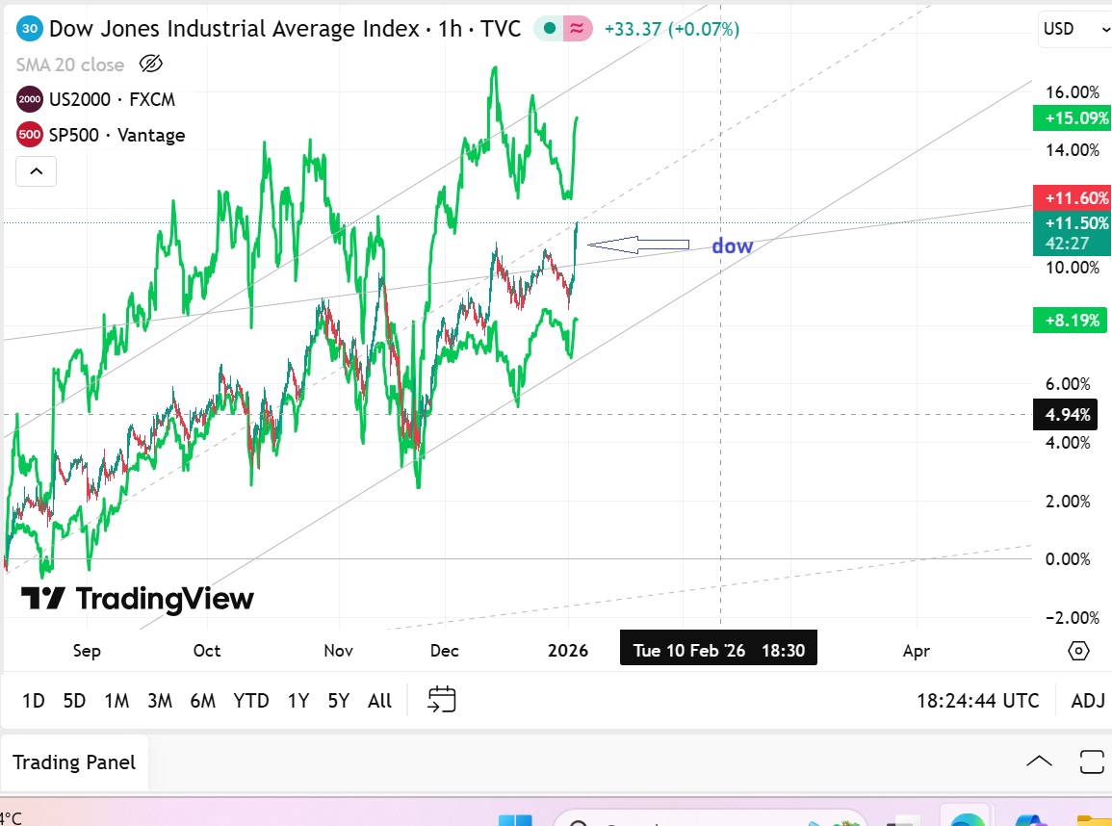Click the TradingView logo

[137, 599]
